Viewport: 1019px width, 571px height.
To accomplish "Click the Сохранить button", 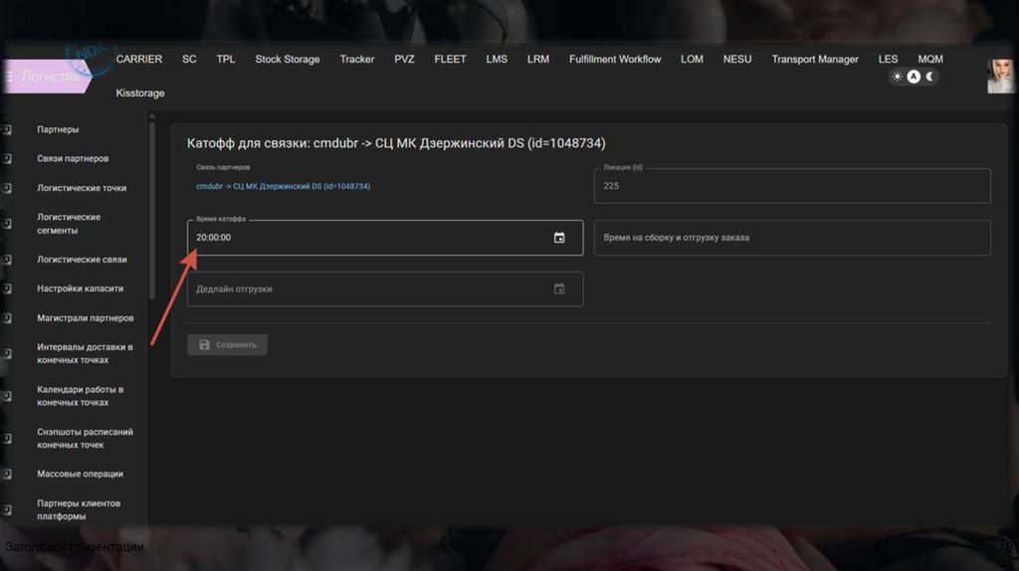I will pos(227,345).
